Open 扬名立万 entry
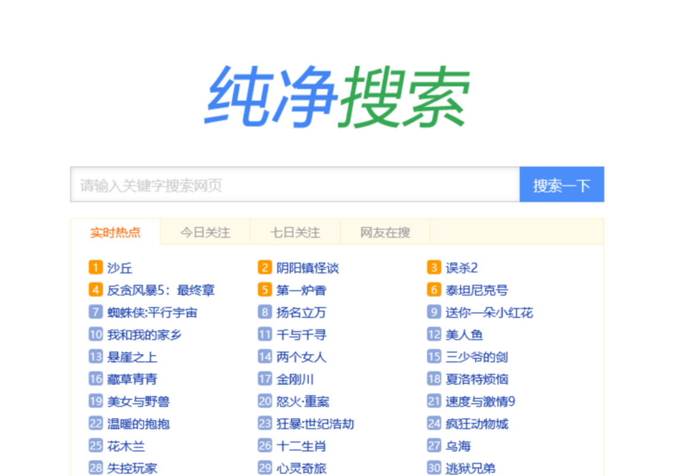The height and width of the screenshot is (476, 677). tap(301, 312)
